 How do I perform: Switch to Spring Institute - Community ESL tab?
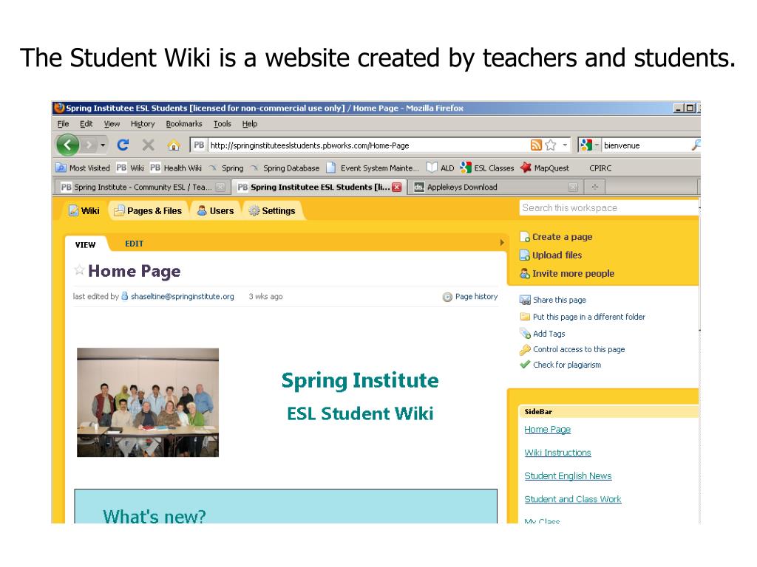(140, 187)
